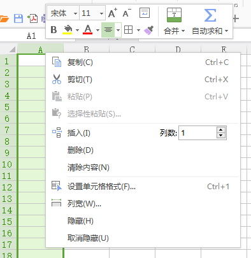Select column E header
The height and width of the screenshot is (258, 251).
point(224,49)
